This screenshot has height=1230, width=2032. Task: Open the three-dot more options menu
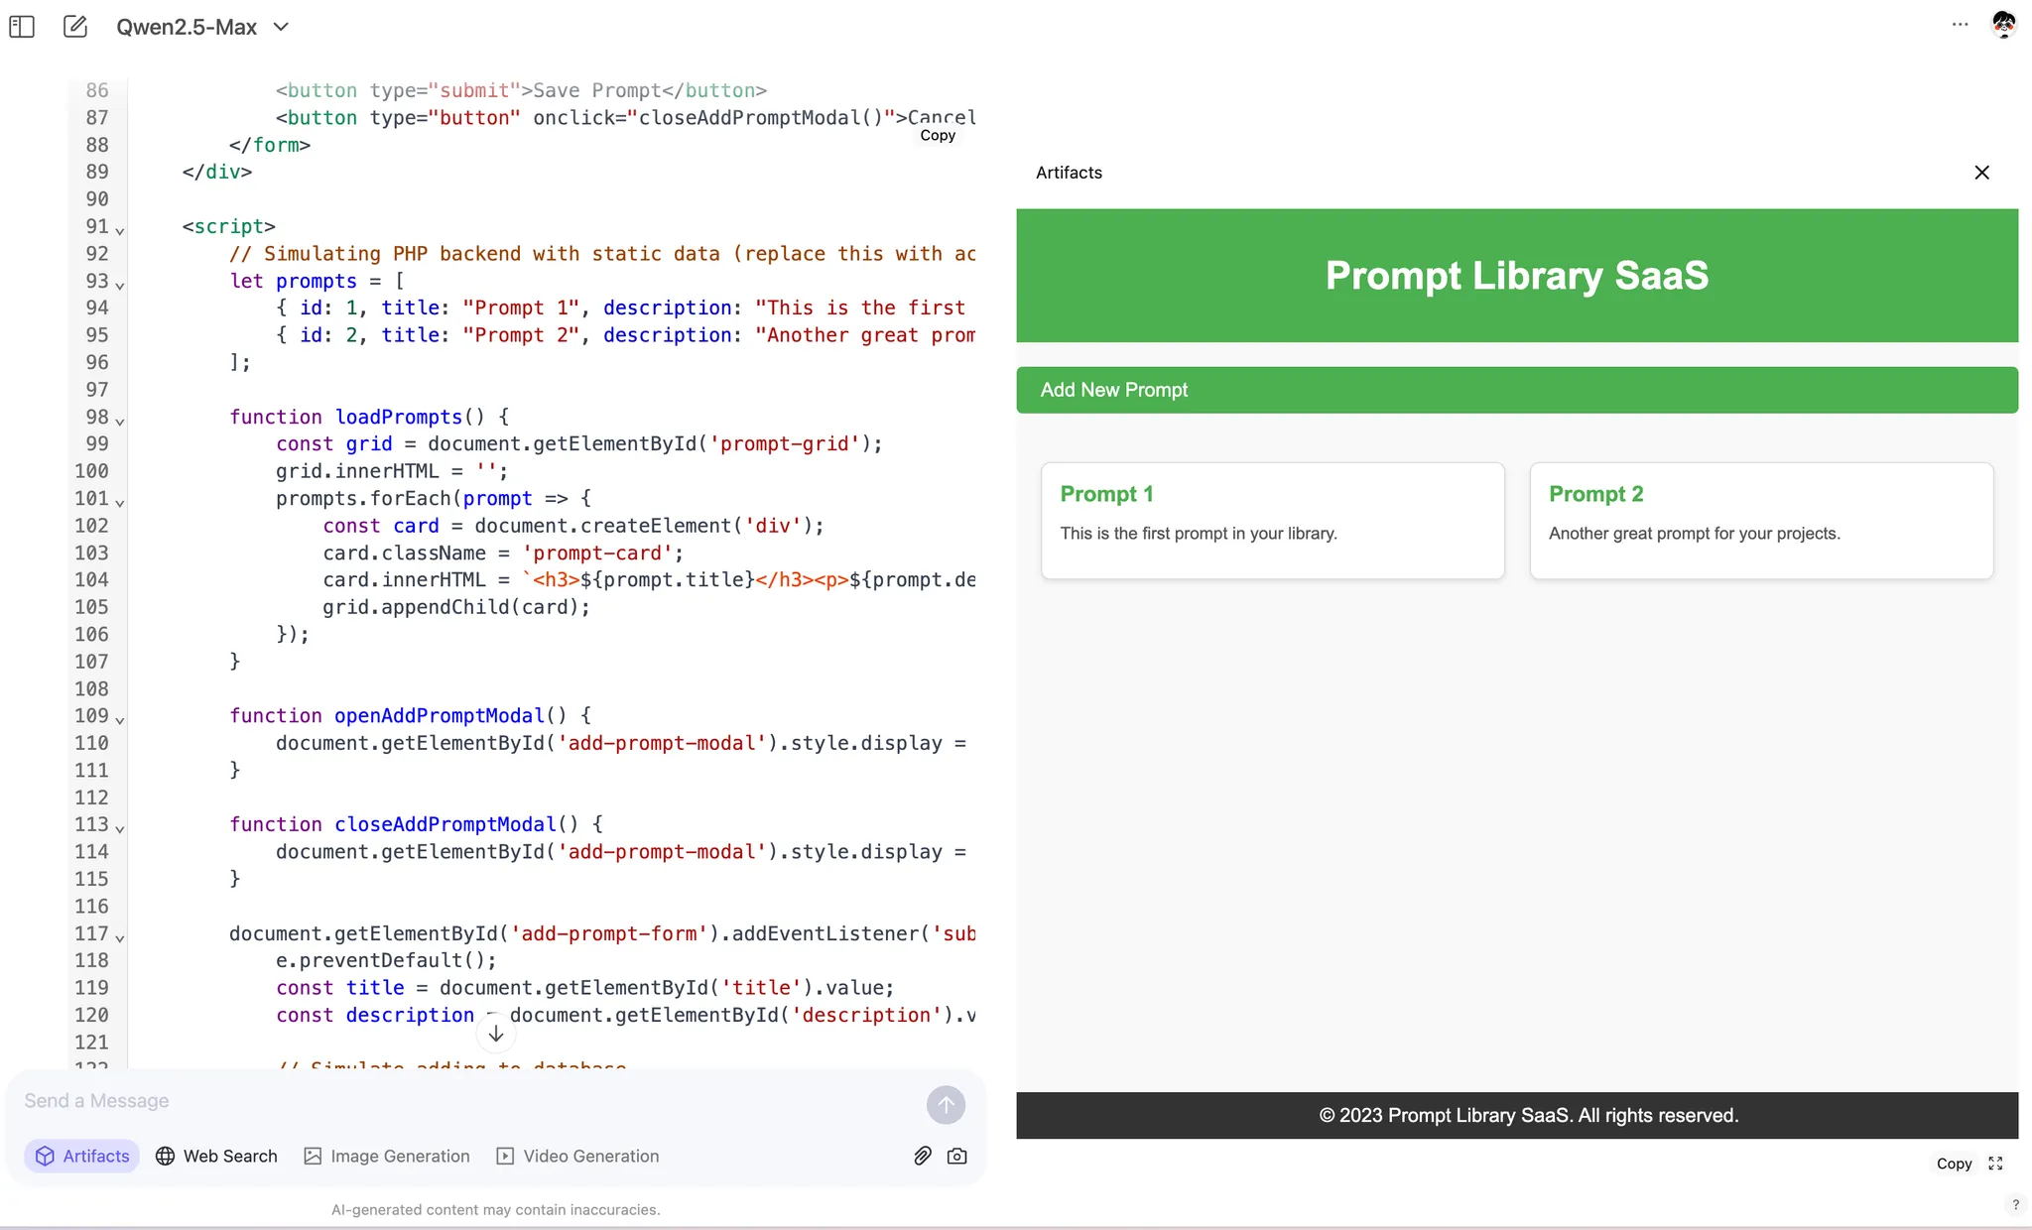1960,25
